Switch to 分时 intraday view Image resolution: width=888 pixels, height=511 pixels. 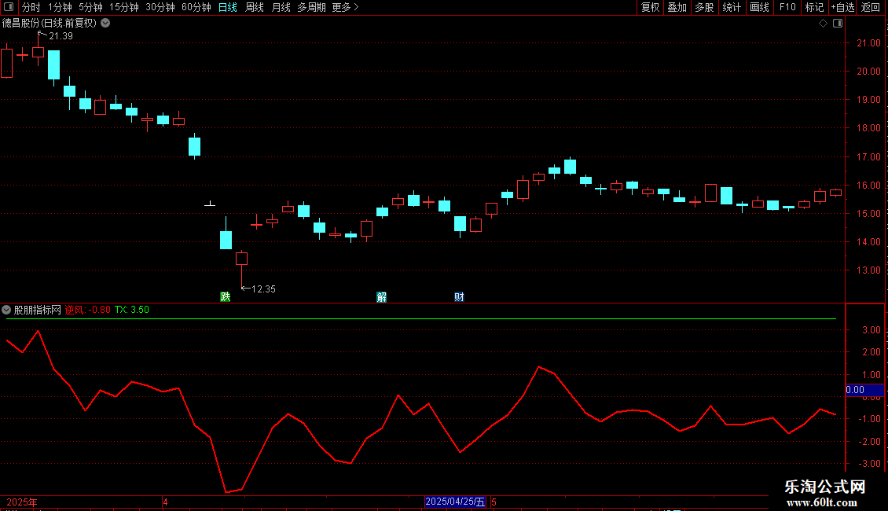click(x=31, y=7)
